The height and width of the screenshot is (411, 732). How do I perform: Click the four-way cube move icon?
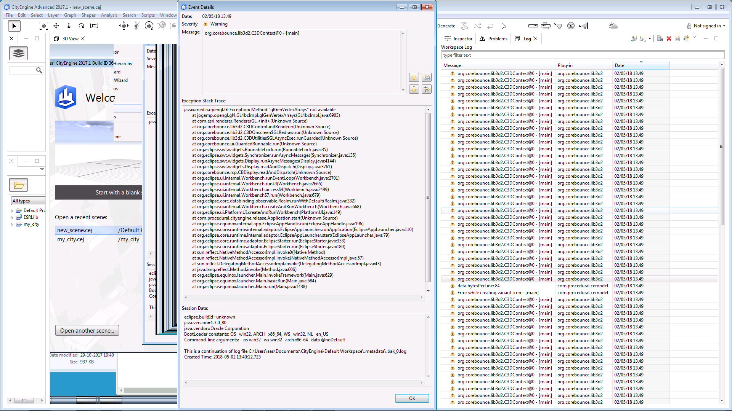click(x=124, y=26)
